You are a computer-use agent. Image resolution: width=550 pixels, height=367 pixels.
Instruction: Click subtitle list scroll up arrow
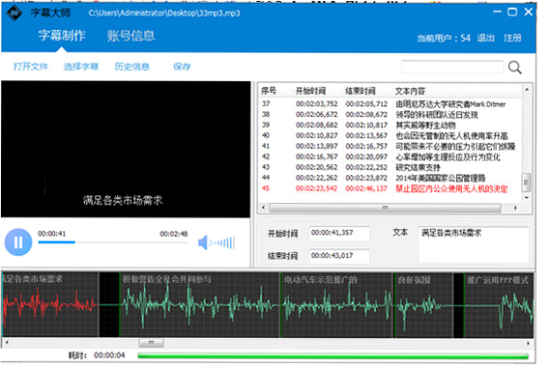[x=527, y=90]
